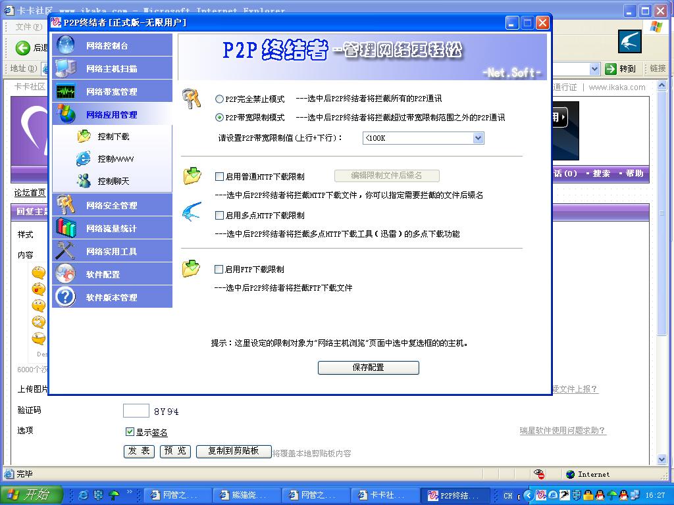Image resolution: width=674 pixels, height=505 pixels.
Task: Click the IE icon beside 控制WWW
Action: 84,158
